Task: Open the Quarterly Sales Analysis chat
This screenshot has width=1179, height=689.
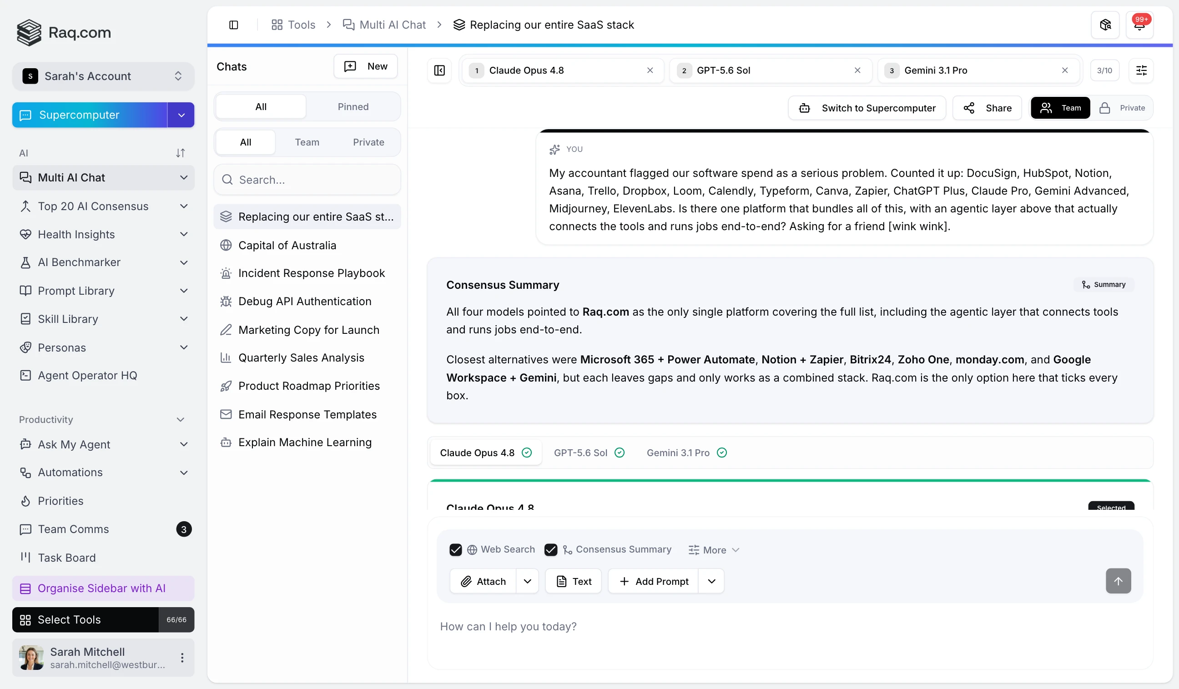Action: click(x=307, y=358)
